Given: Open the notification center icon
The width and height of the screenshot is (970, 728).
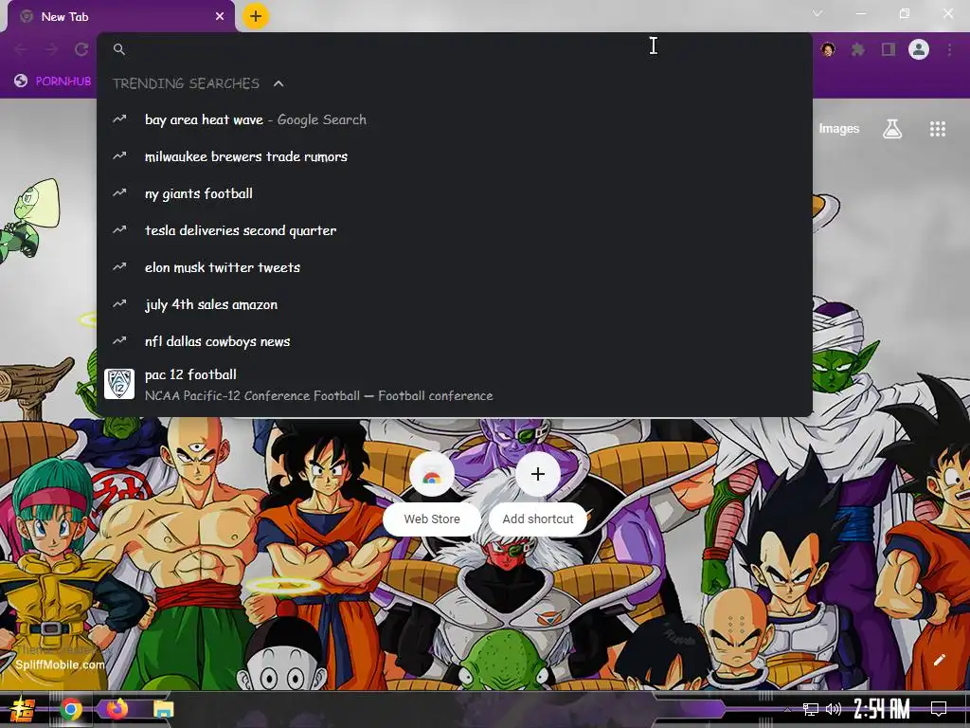Looking at the screenshot, I should point(939,709).
